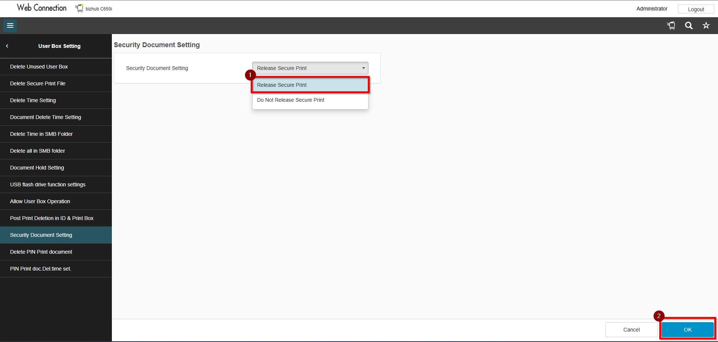
Task: Open Delete Unused User Box
Action: click(39, 67)
